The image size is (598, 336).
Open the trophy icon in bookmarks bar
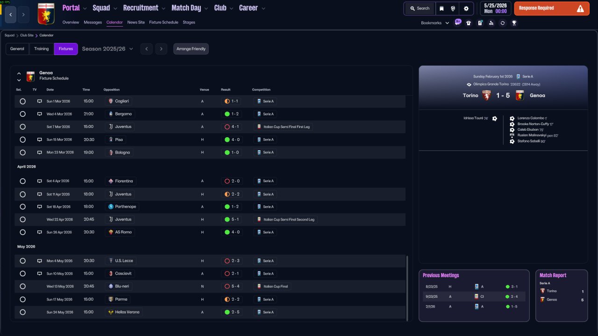[x=514, y=23]
